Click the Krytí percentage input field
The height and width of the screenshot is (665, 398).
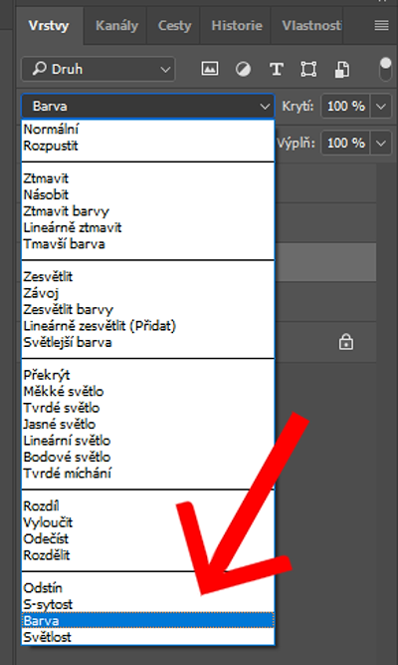click(346, 106)
